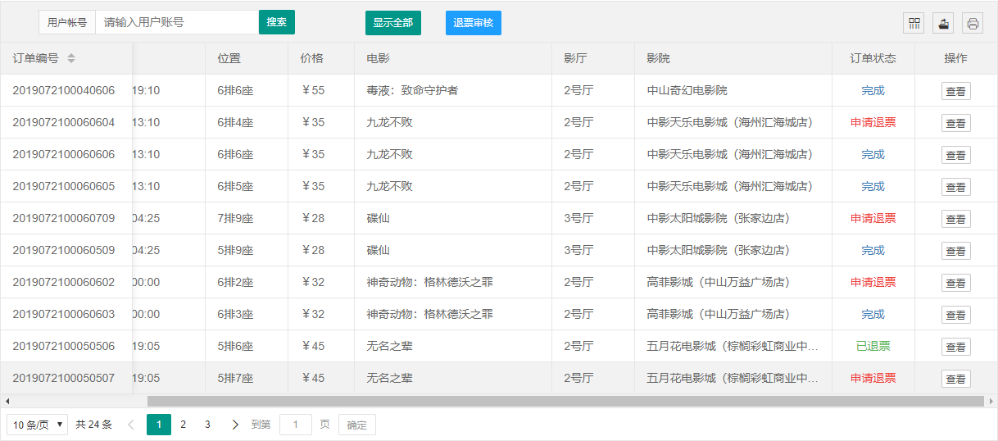Click order number 2019072100060709

pyautogui.click(x=64, y=218)
